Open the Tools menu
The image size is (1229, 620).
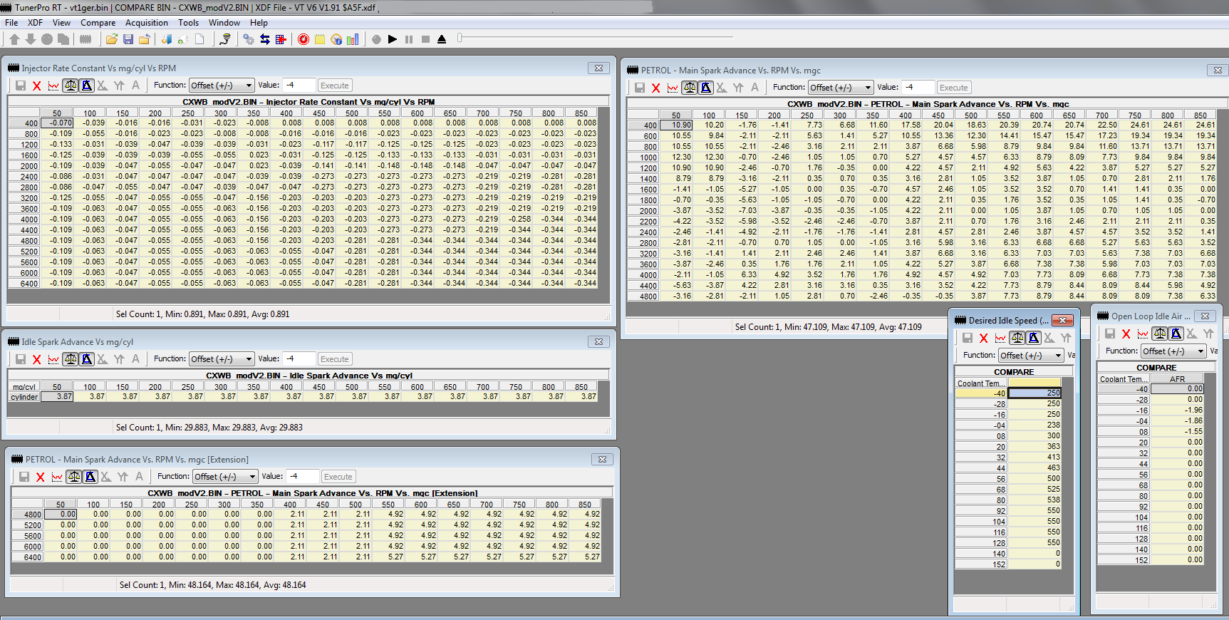tap(188, 23)
